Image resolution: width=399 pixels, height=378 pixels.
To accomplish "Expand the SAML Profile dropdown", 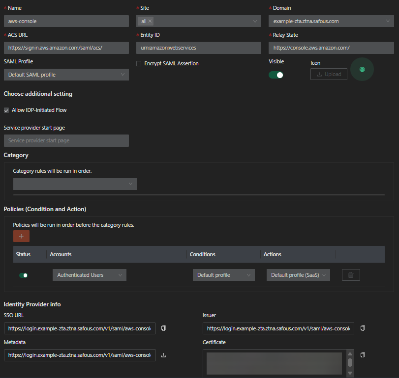I will pyautogui.click(x=66, y=75).
